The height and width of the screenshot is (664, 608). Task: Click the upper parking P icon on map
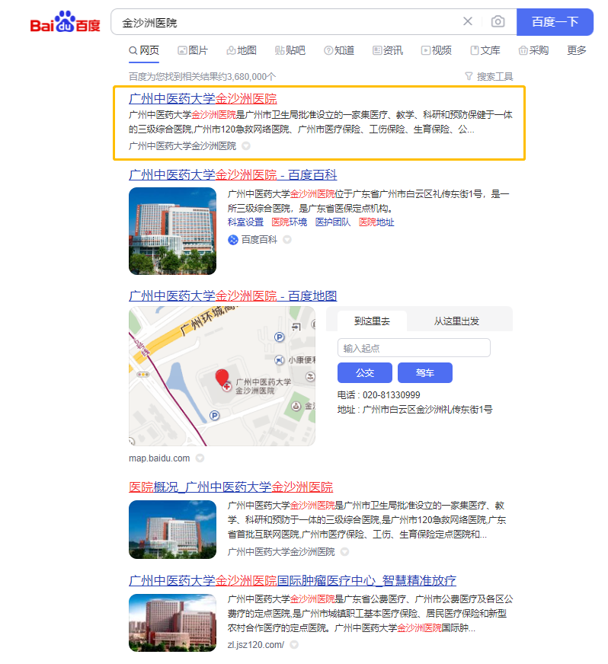279,337
